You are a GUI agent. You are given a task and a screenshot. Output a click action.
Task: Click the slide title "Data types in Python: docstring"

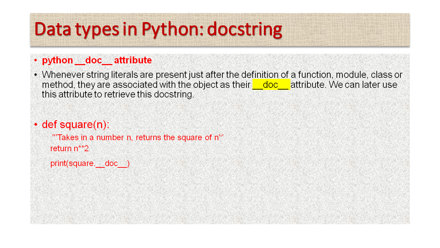point(158,29)
